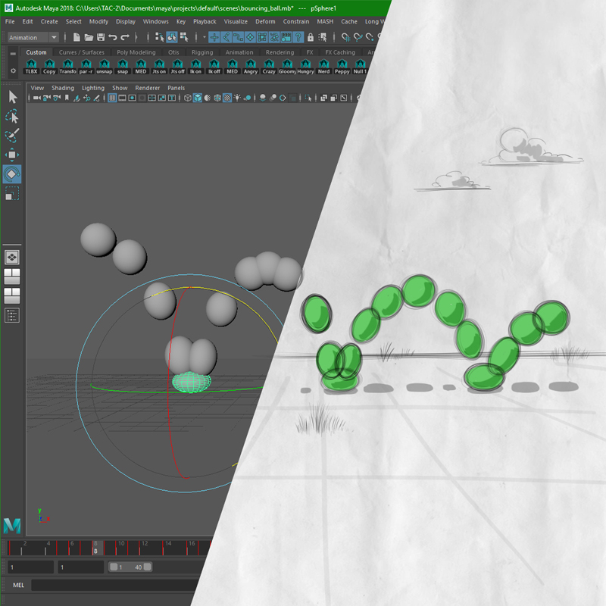Open the File menu
The height and width of the screenshot is (606, 606).
pyautogui.click(x=10, y=21)
